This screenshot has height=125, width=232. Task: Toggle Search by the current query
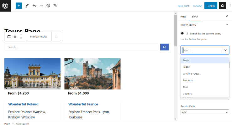184,34
